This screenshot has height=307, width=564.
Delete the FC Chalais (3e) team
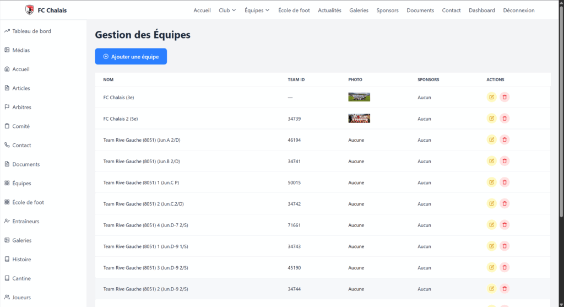505,97
